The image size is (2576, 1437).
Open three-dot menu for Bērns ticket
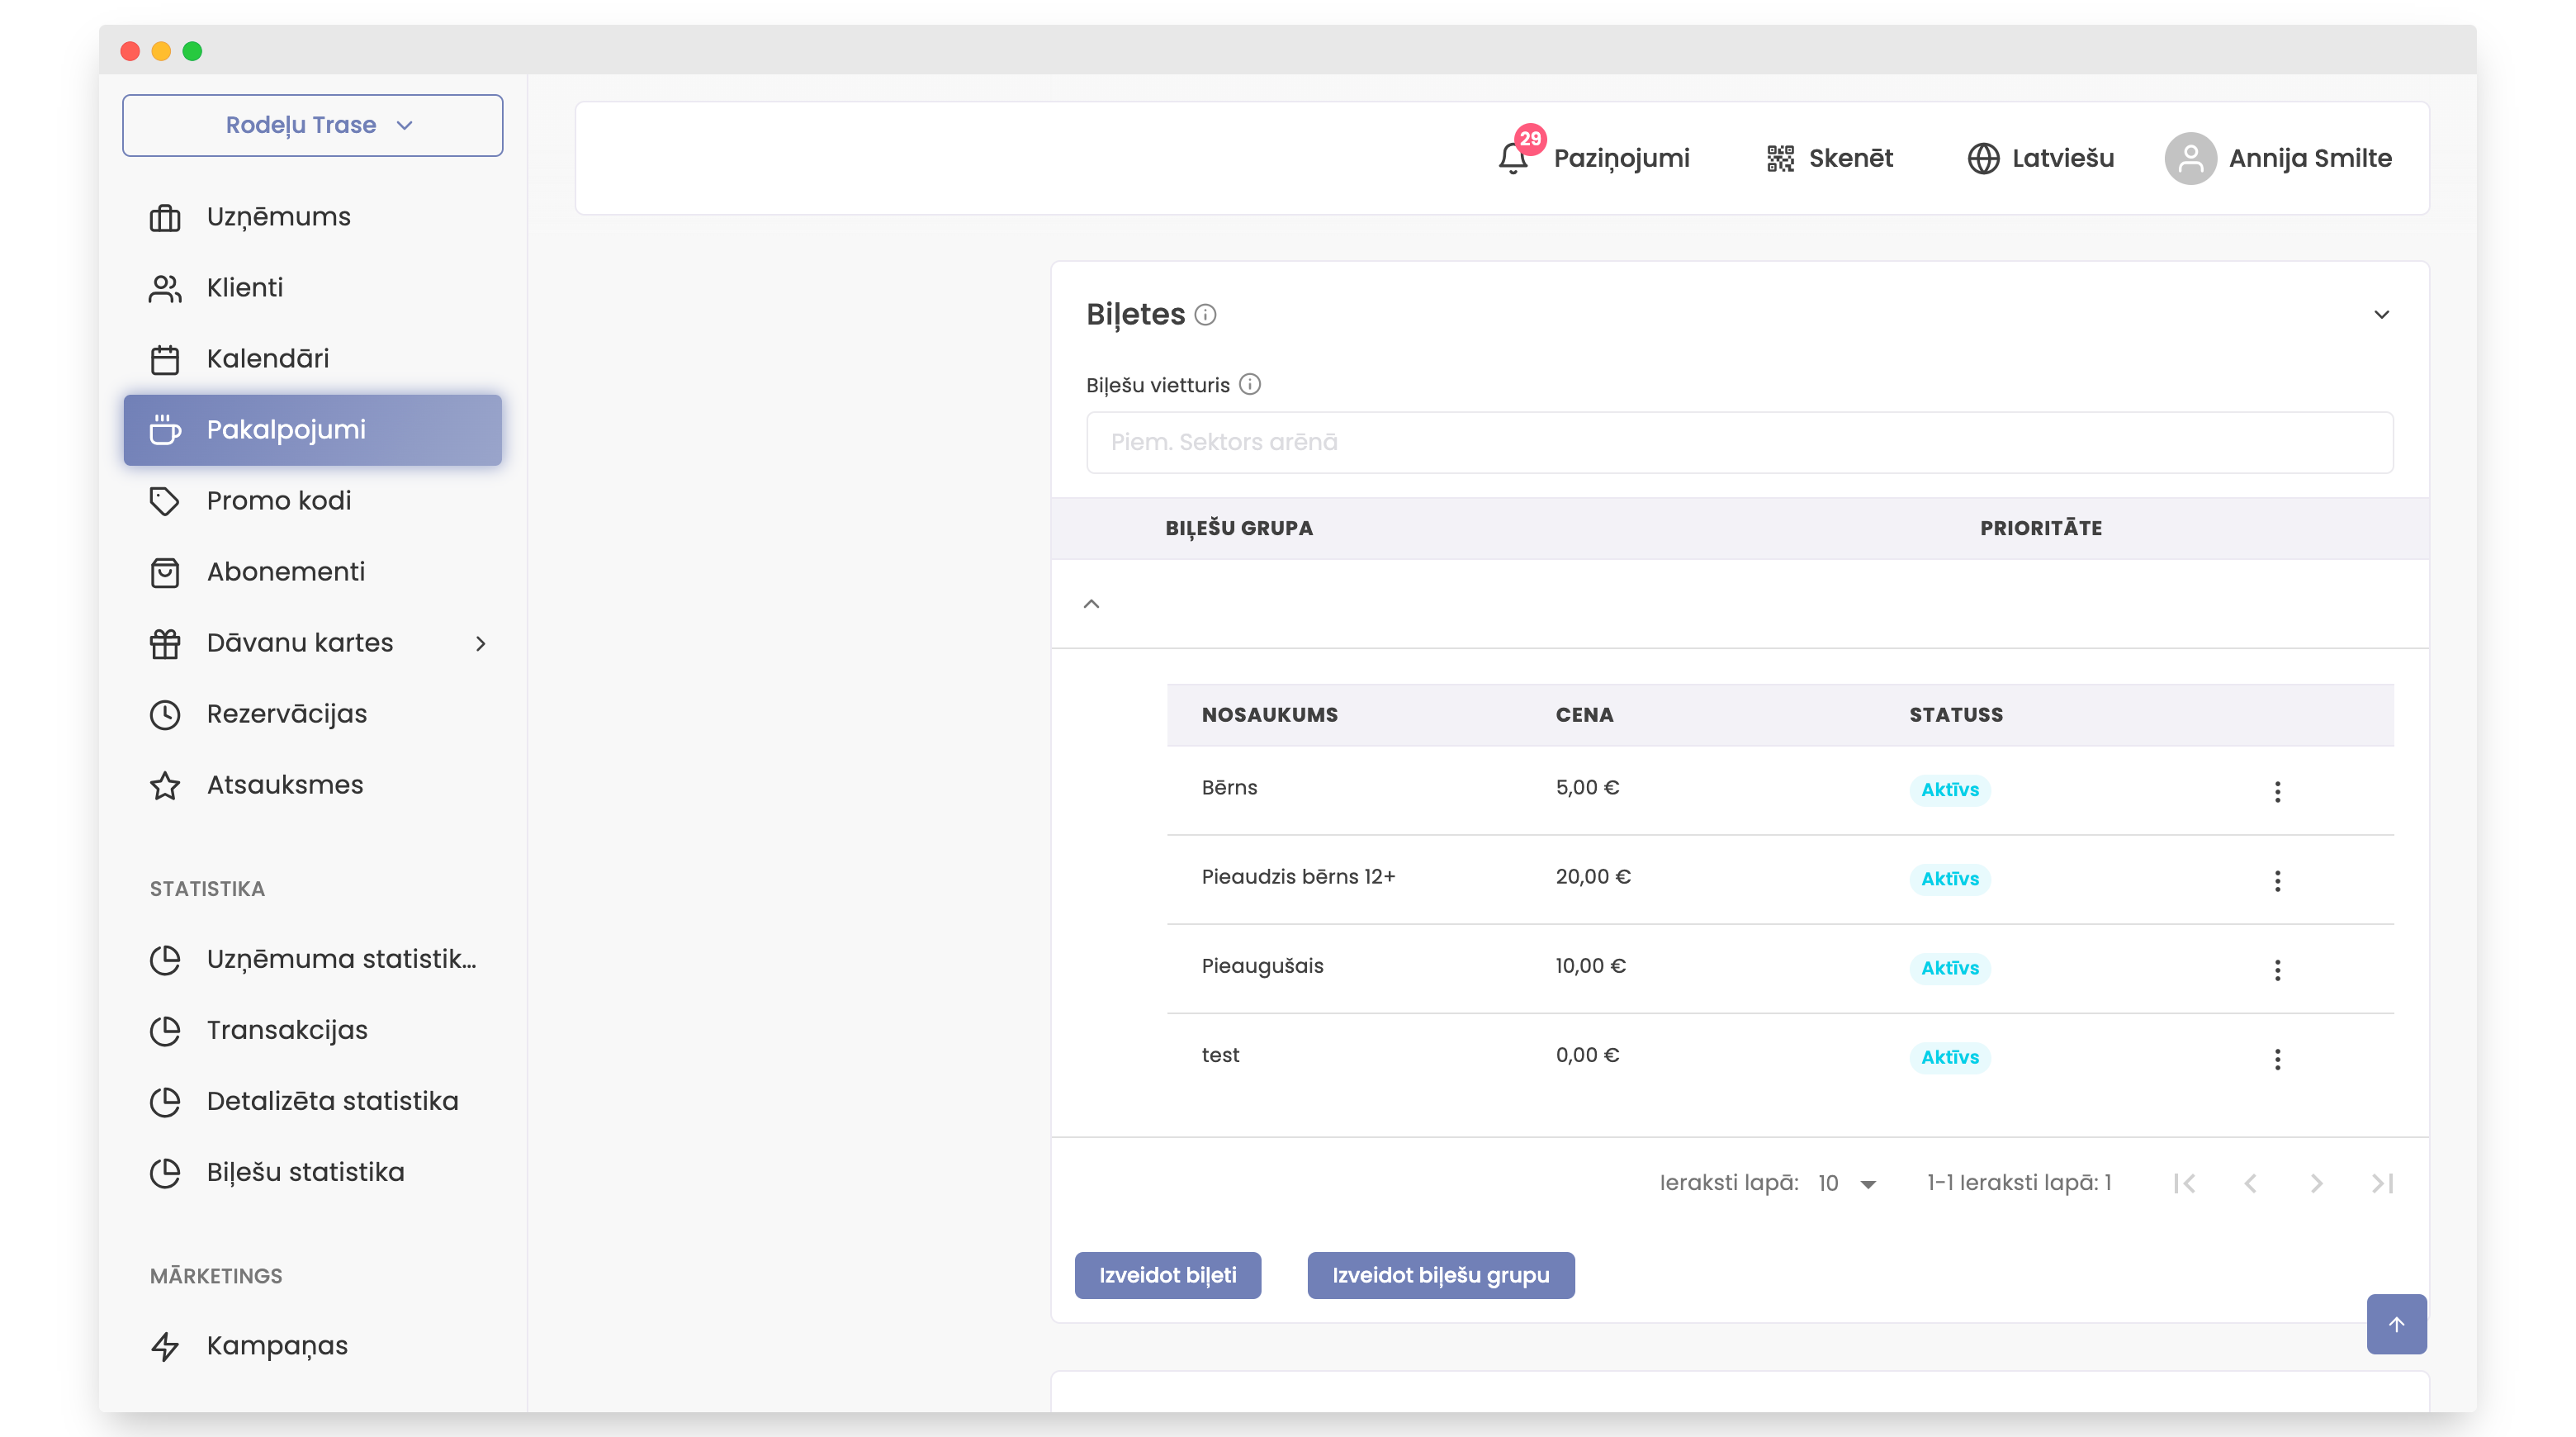coord(2277,792)
